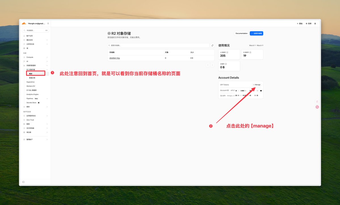Collapse the 存储和数据库 section chevron
The height and width of the screenshot is (205, 340).
(47, 65)
